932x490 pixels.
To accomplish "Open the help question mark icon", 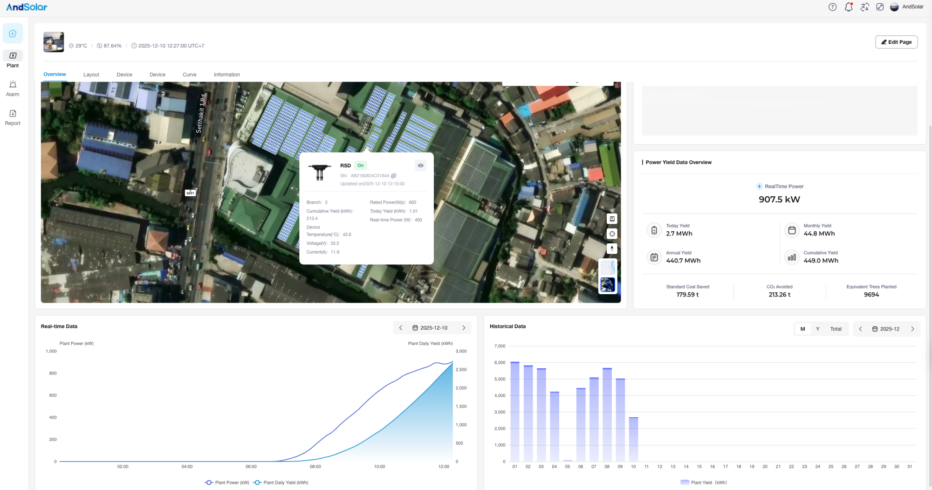I will click(x=832, y=7).
